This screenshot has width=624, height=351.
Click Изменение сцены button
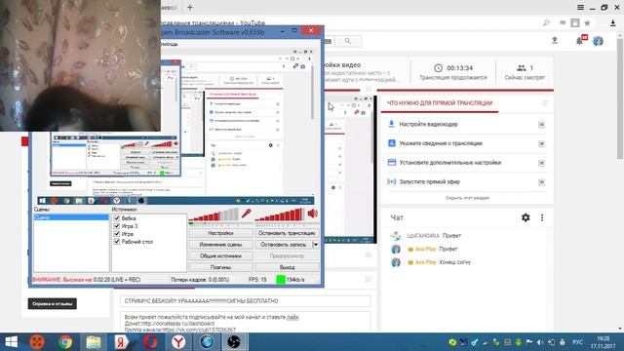point(220,245)
